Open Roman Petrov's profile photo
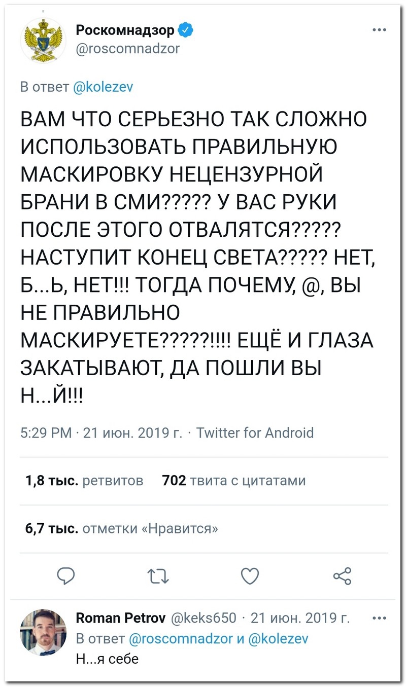The height and width of the screenshot is (687, 406). 43,632
